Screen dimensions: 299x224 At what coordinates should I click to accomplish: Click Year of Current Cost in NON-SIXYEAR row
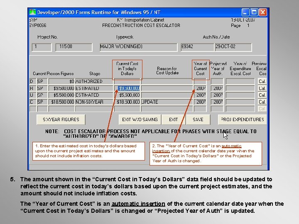tap(200, 102)
